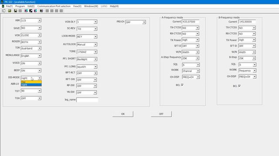Expand the RPT-SW dropdown

tap(95, 80)
